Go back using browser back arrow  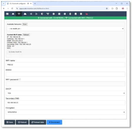[4, 9]
